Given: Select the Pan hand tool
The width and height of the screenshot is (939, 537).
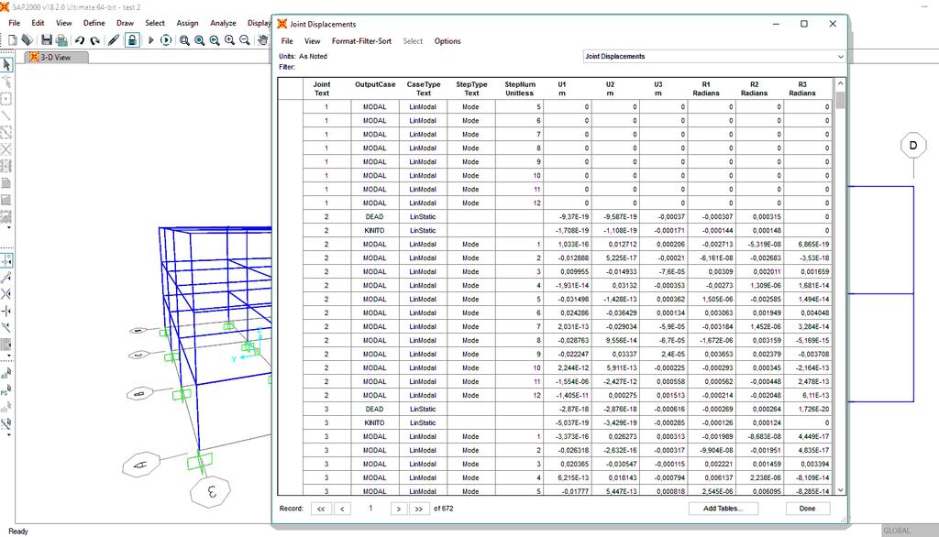Looking at the screenshot, I should pos(262,40).
